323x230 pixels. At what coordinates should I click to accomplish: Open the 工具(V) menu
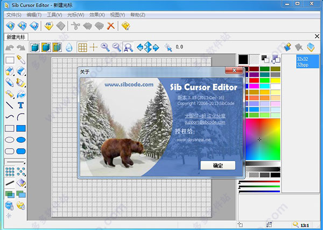click(x=54, y=15)
